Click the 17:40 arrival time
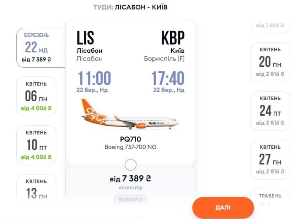The image size is (296, 219). pyautogui.click(x=168, y=78)
